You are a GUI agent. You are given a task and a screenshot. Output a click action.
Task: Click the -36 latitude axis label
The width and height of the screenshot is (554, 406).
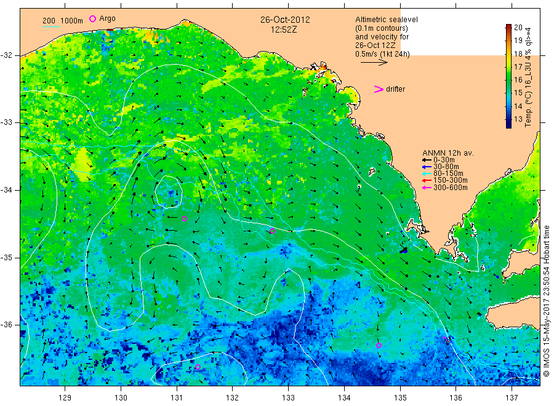pyautogui.click(x=6, y=325)
